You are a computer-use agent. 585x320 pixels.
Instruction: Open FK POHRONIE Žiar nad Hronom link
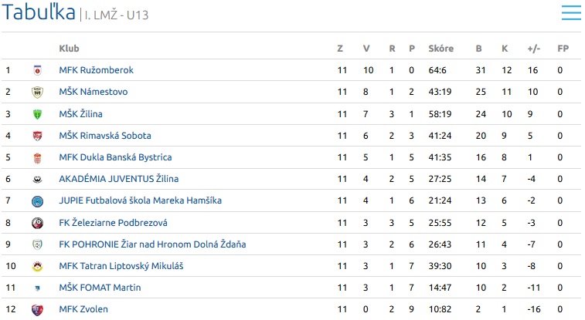(x=152, y=244)
